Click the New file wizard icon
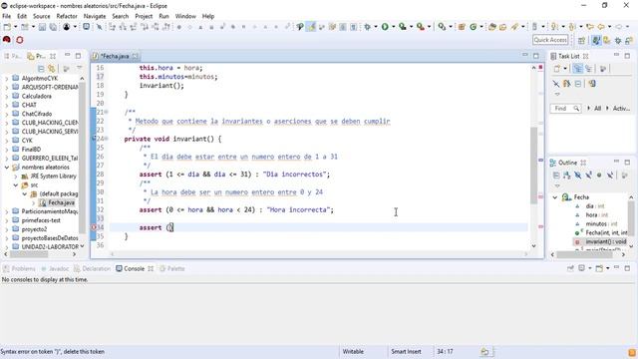Viewport: 638px width, 359px height. pyautogui.click(x=7, y=27)
